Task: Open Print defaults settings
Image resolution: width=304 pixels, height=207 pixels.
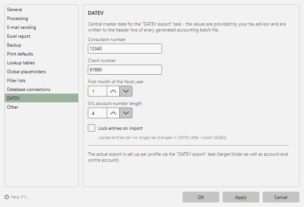Action: (x=42, y=54)
